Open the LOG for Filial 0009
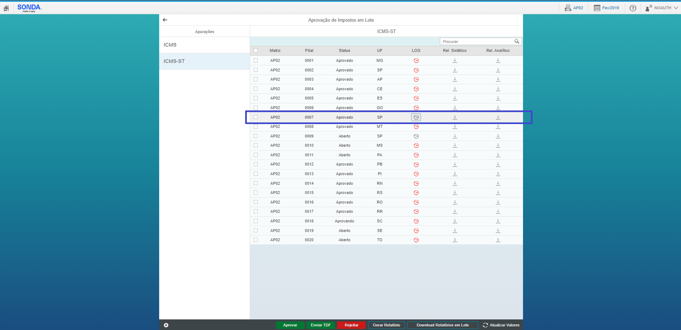The height and width of the screenshot is (330, 681). point(416,136)
